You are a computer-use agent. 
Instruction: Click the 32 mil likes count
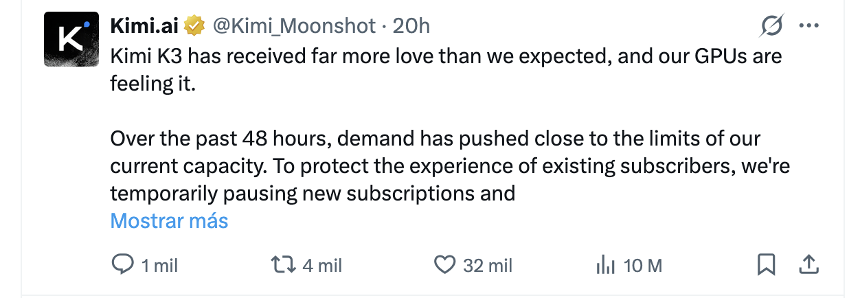(488, 265)
